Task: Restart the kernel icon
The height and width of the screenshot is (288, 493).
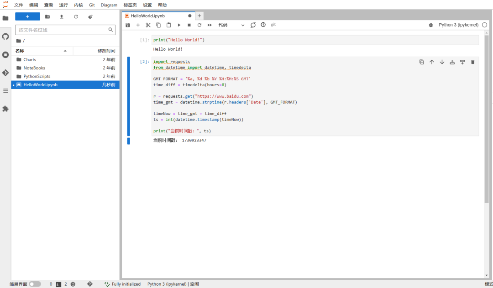Action: [x=199, y=25]
